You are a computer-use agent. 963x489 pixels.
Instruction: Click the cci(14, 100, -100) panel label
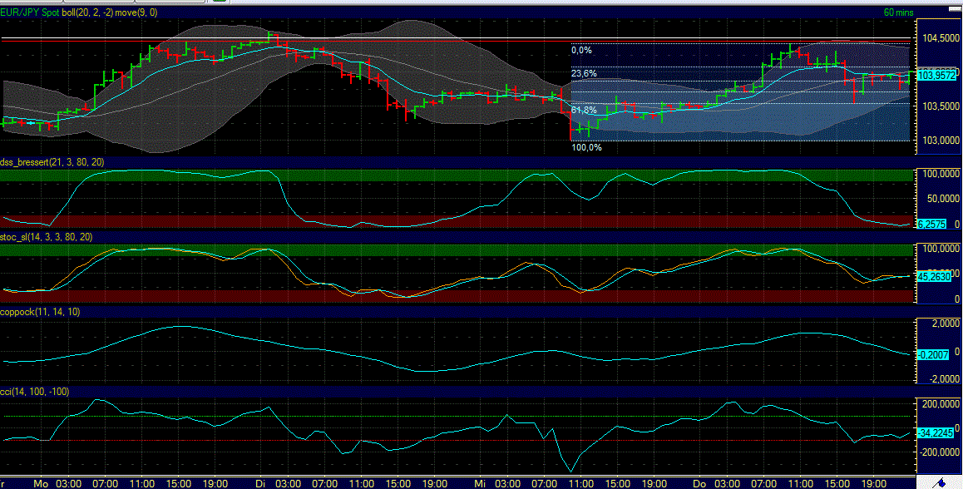click(x=35, y=391)
